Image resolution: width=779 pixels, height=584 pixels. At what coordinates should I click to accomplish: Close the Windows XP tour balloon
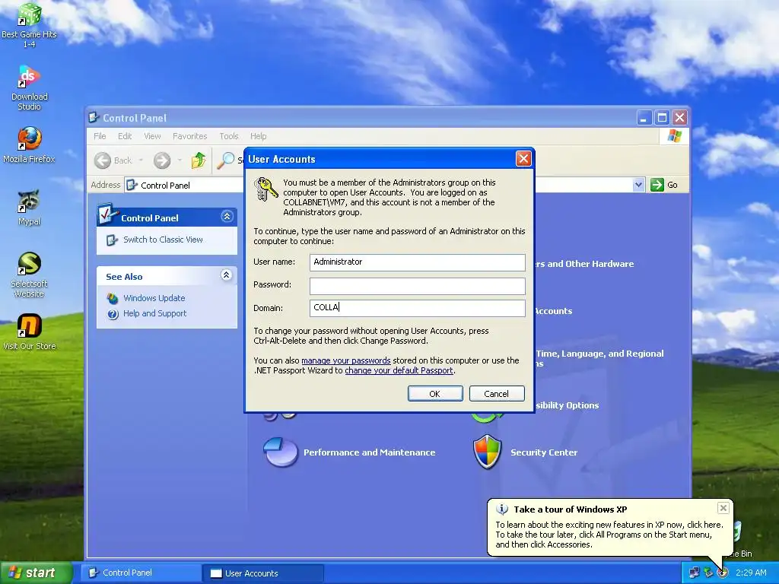tap(723, 507)
